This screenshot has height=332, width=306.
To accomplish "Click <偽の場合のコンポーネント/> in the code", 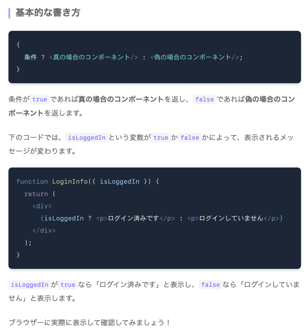I will [195, 57].
